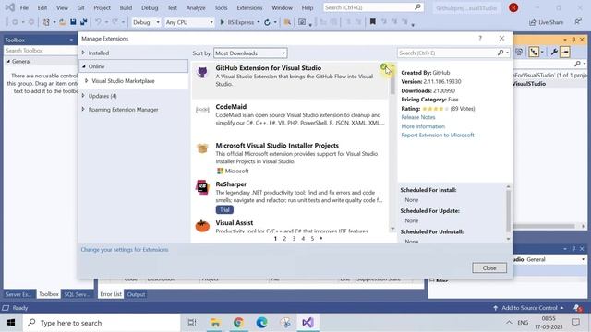Click the Installer Projects box icon
The image size is (591, 332).
[202, 148]
